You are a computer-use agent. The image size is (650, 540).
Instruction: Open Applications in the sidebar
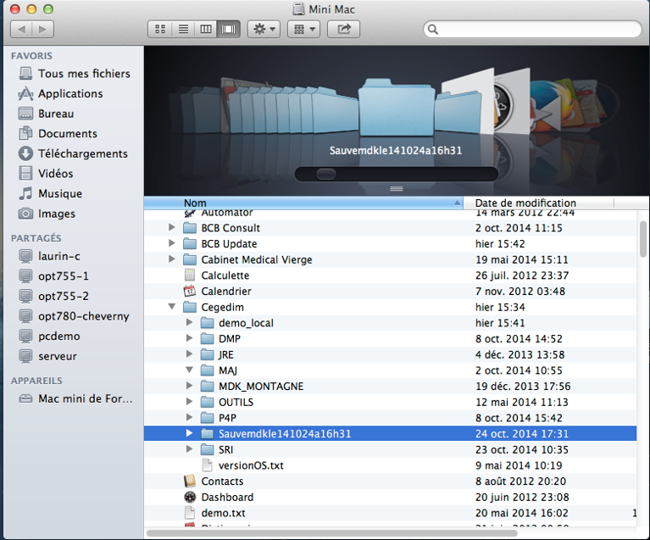tap(70, 94)
